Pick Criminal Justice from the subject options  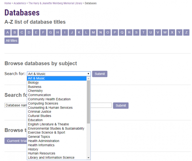point(39,112)
